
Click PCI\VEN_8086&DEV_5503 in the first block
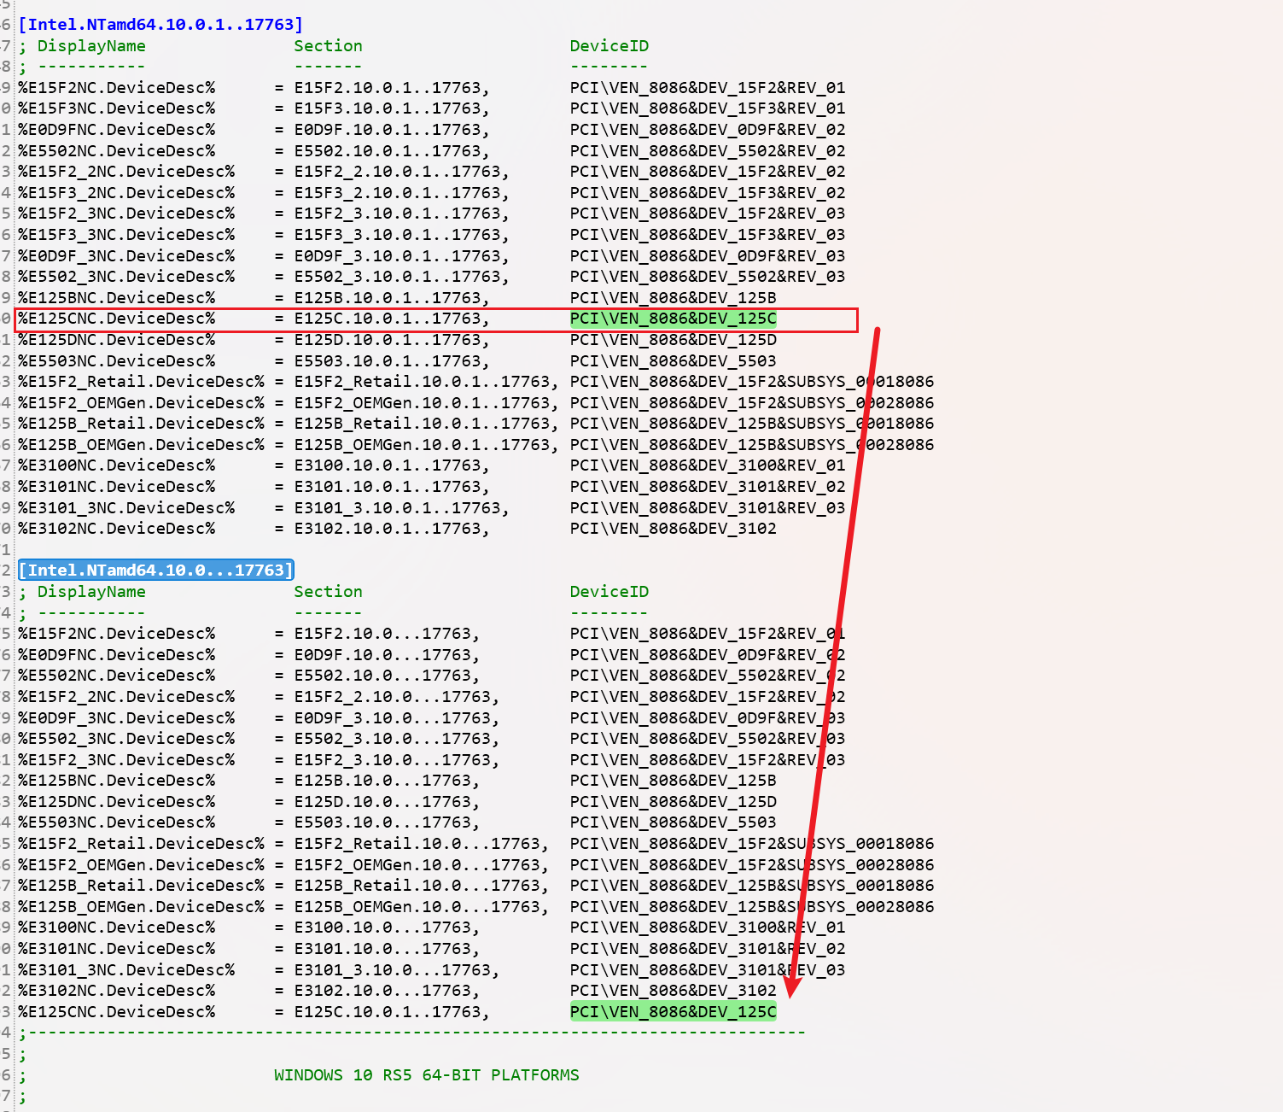[x=674, y=361]
